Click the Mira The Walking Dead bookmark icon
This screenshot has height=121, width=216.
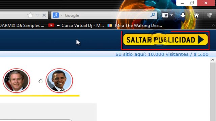point(110,26)
